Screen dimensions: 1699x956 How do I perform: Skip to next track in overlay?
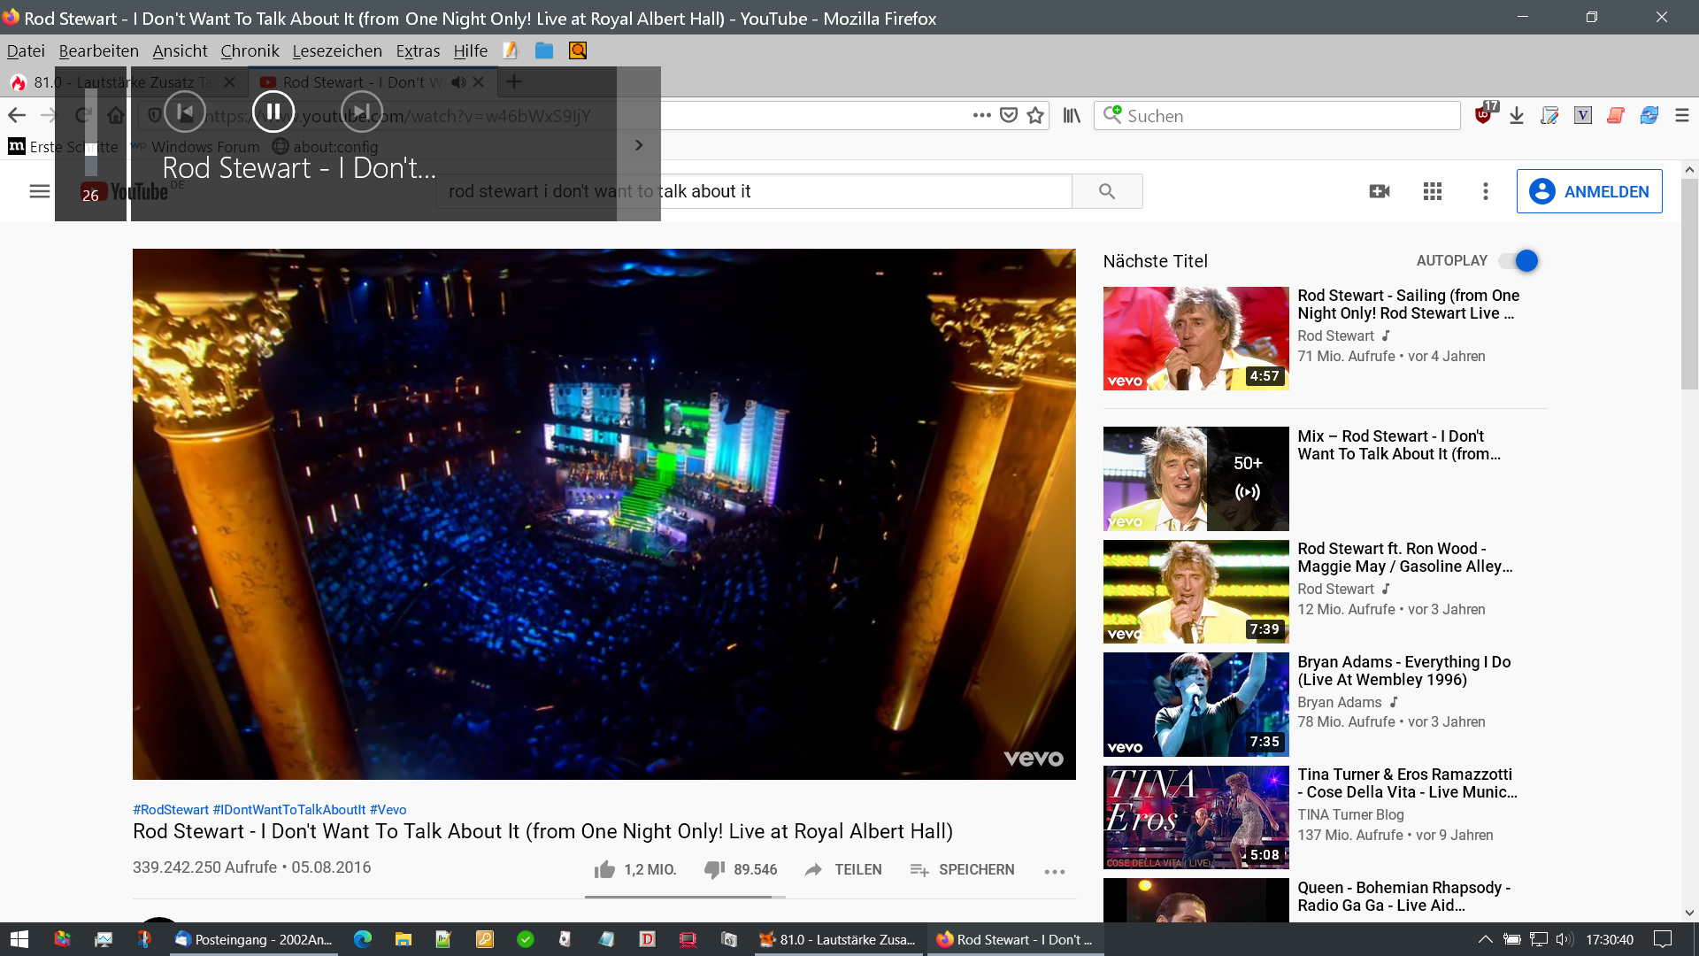click(x=362, y=112)
